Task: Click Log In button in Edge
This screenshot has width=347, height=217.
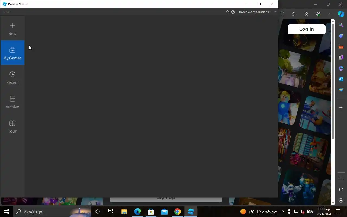Action: click(307, 29)
